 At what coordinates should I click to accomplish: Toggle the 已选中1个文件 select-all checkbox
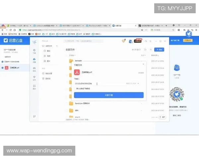pyautogui.click(x=3, y=62)
